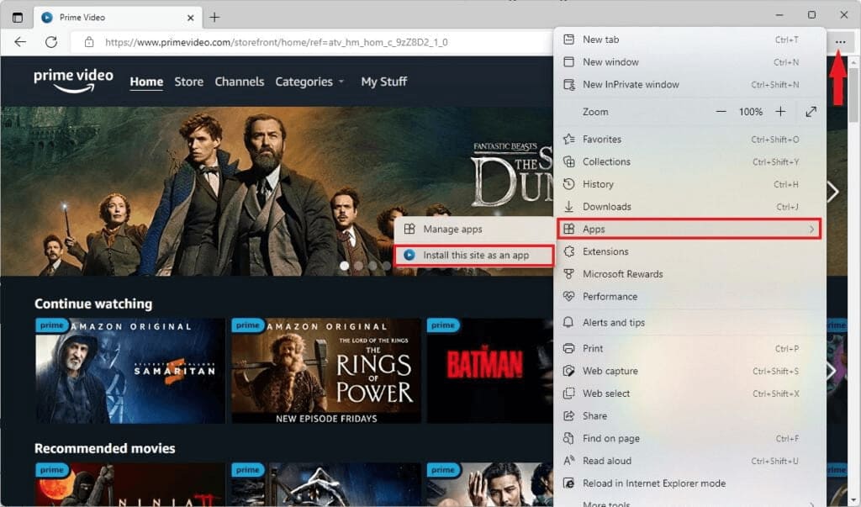Image resolution: width=861 pixels, height=507 pixels.
Task: Open the tab actions menu icon
Action: tap(18, 18)
